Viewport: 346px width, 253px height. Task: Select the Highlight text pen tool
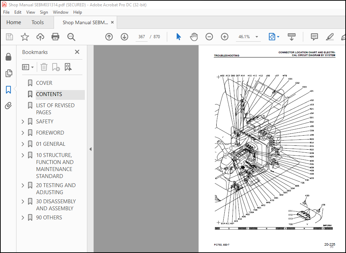330,36
